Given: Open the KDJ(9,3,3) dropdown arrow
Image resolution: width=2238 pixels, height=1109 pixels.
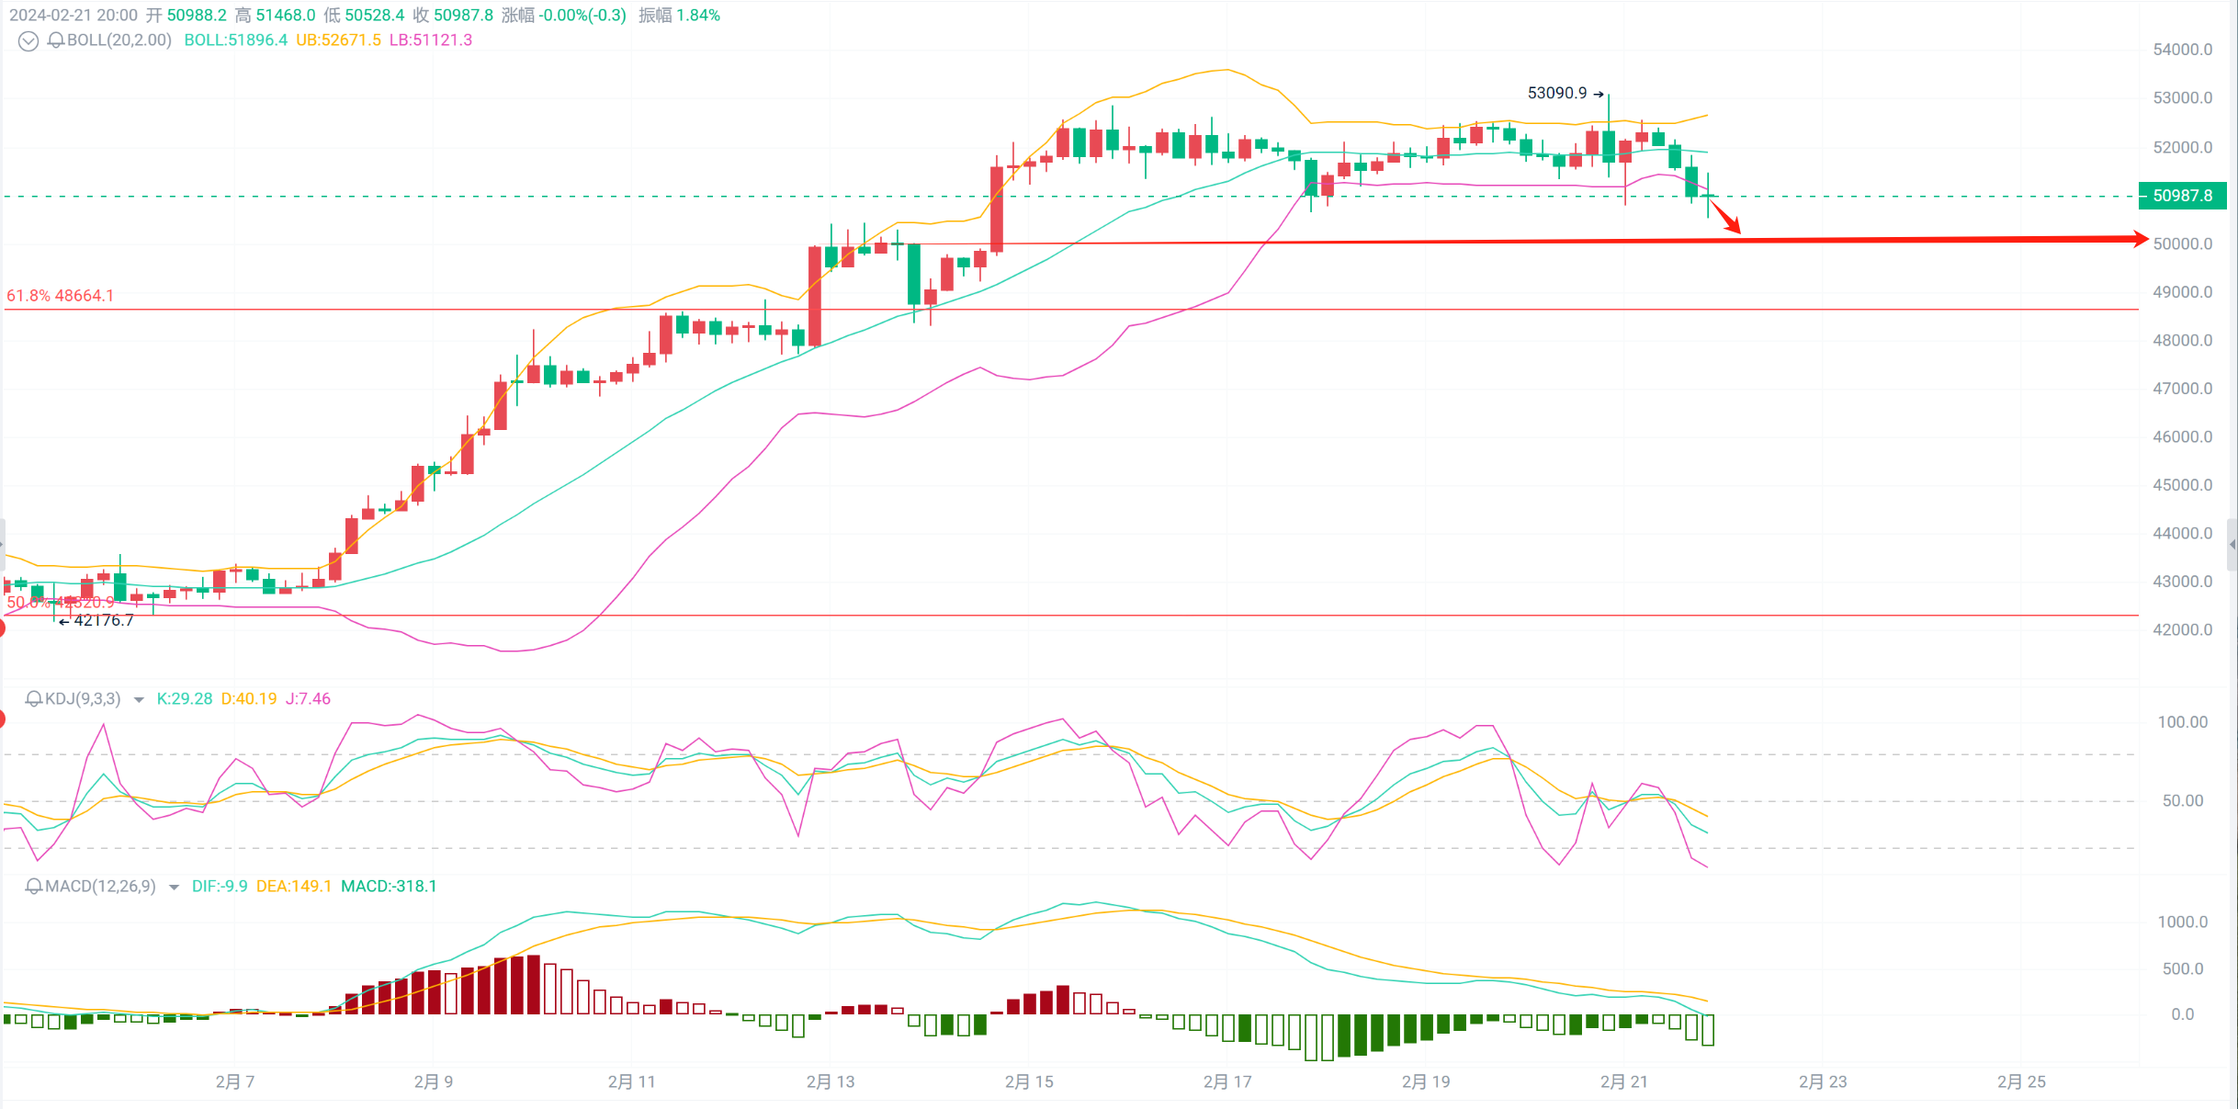Looking at the screenshot, I should pos(139,700).
